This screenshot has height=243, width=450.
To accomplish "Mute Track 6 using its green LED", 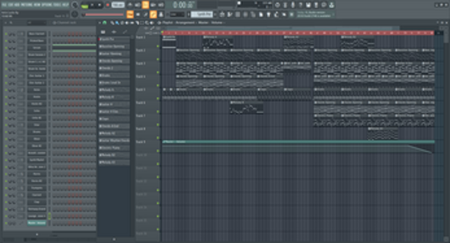I will pyautogui.click(x=158, y=111).
